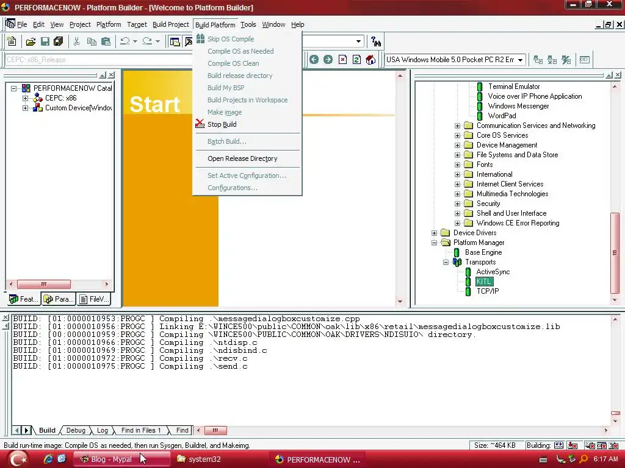
Task: Click the Save All toolbar icon
Action: [58, 41]
